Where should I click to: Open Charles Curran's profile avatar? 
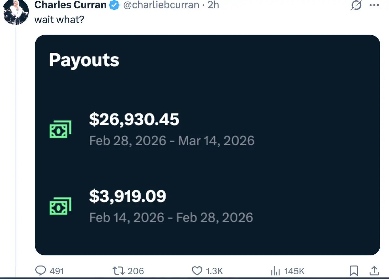(x=16, y=12)
